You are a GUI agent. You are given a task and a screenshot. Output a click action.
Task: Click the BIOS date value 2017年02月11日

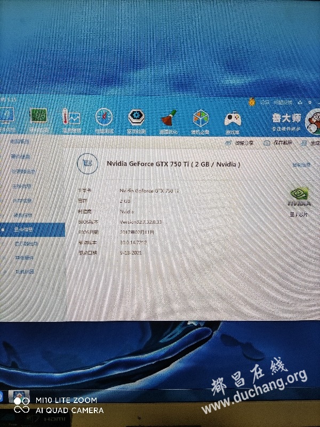[137, 232]
